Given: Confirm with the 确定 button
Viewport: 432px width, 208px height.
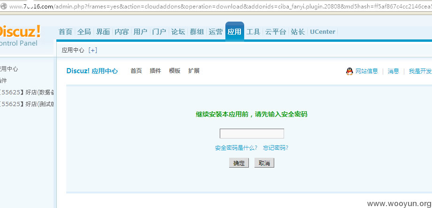Looking at the screenshot, I should 239,163.
